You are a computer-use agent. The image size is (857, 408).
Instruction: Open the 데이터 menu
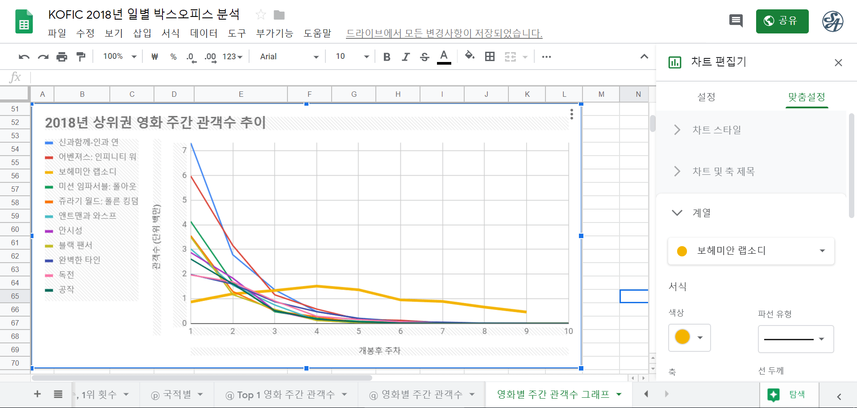pyautogui.click(x=204, y=33)
